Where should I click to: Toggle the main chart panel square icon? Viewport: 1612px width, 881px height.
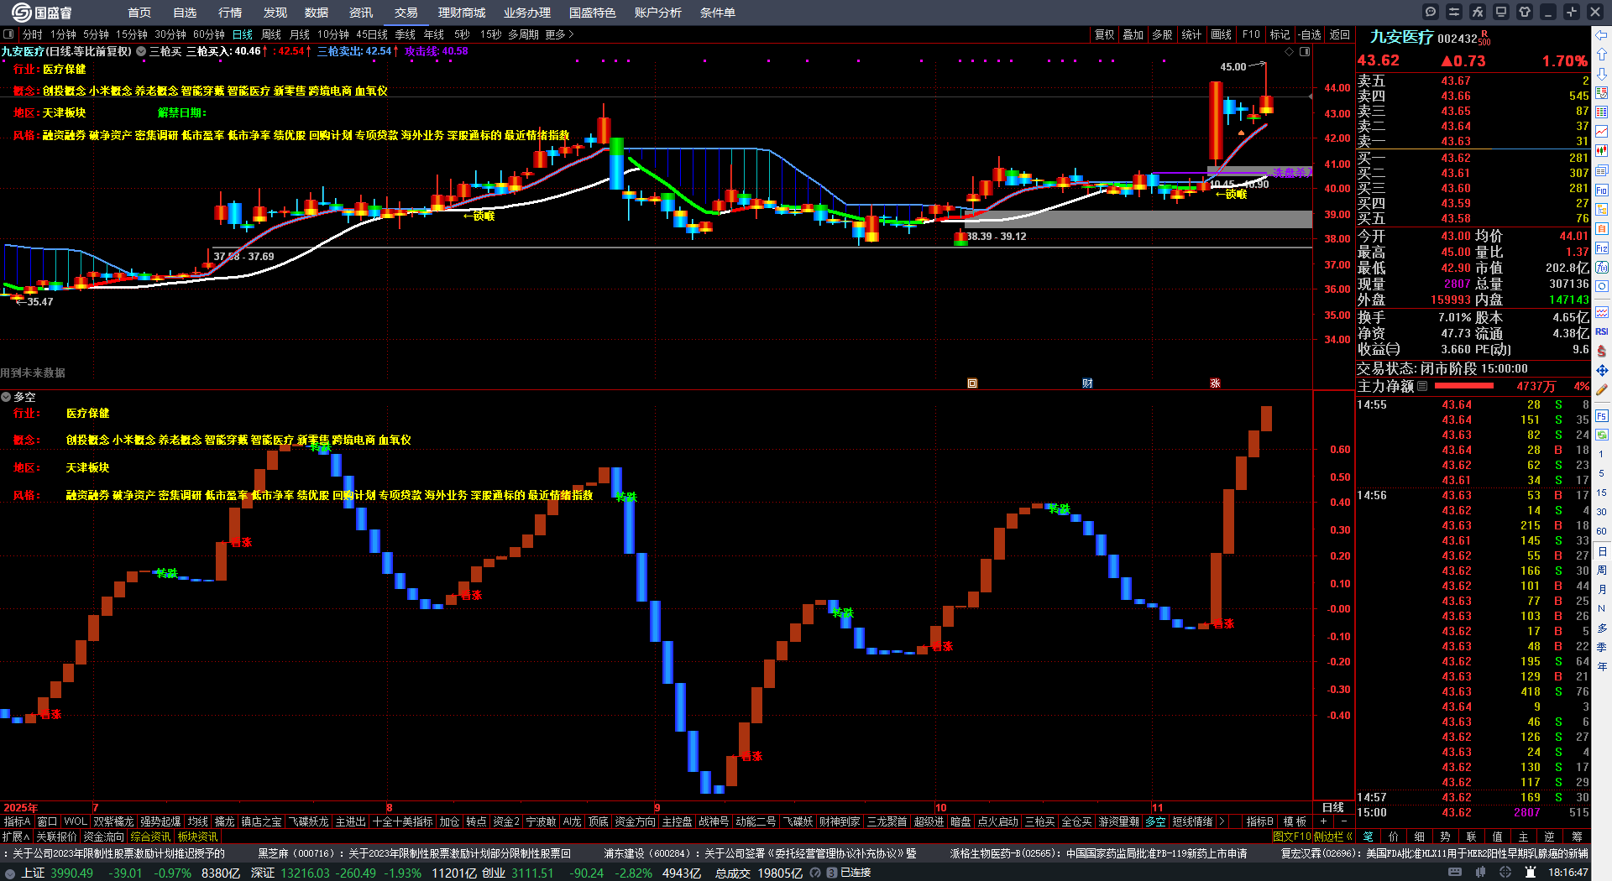[1305, 51]
